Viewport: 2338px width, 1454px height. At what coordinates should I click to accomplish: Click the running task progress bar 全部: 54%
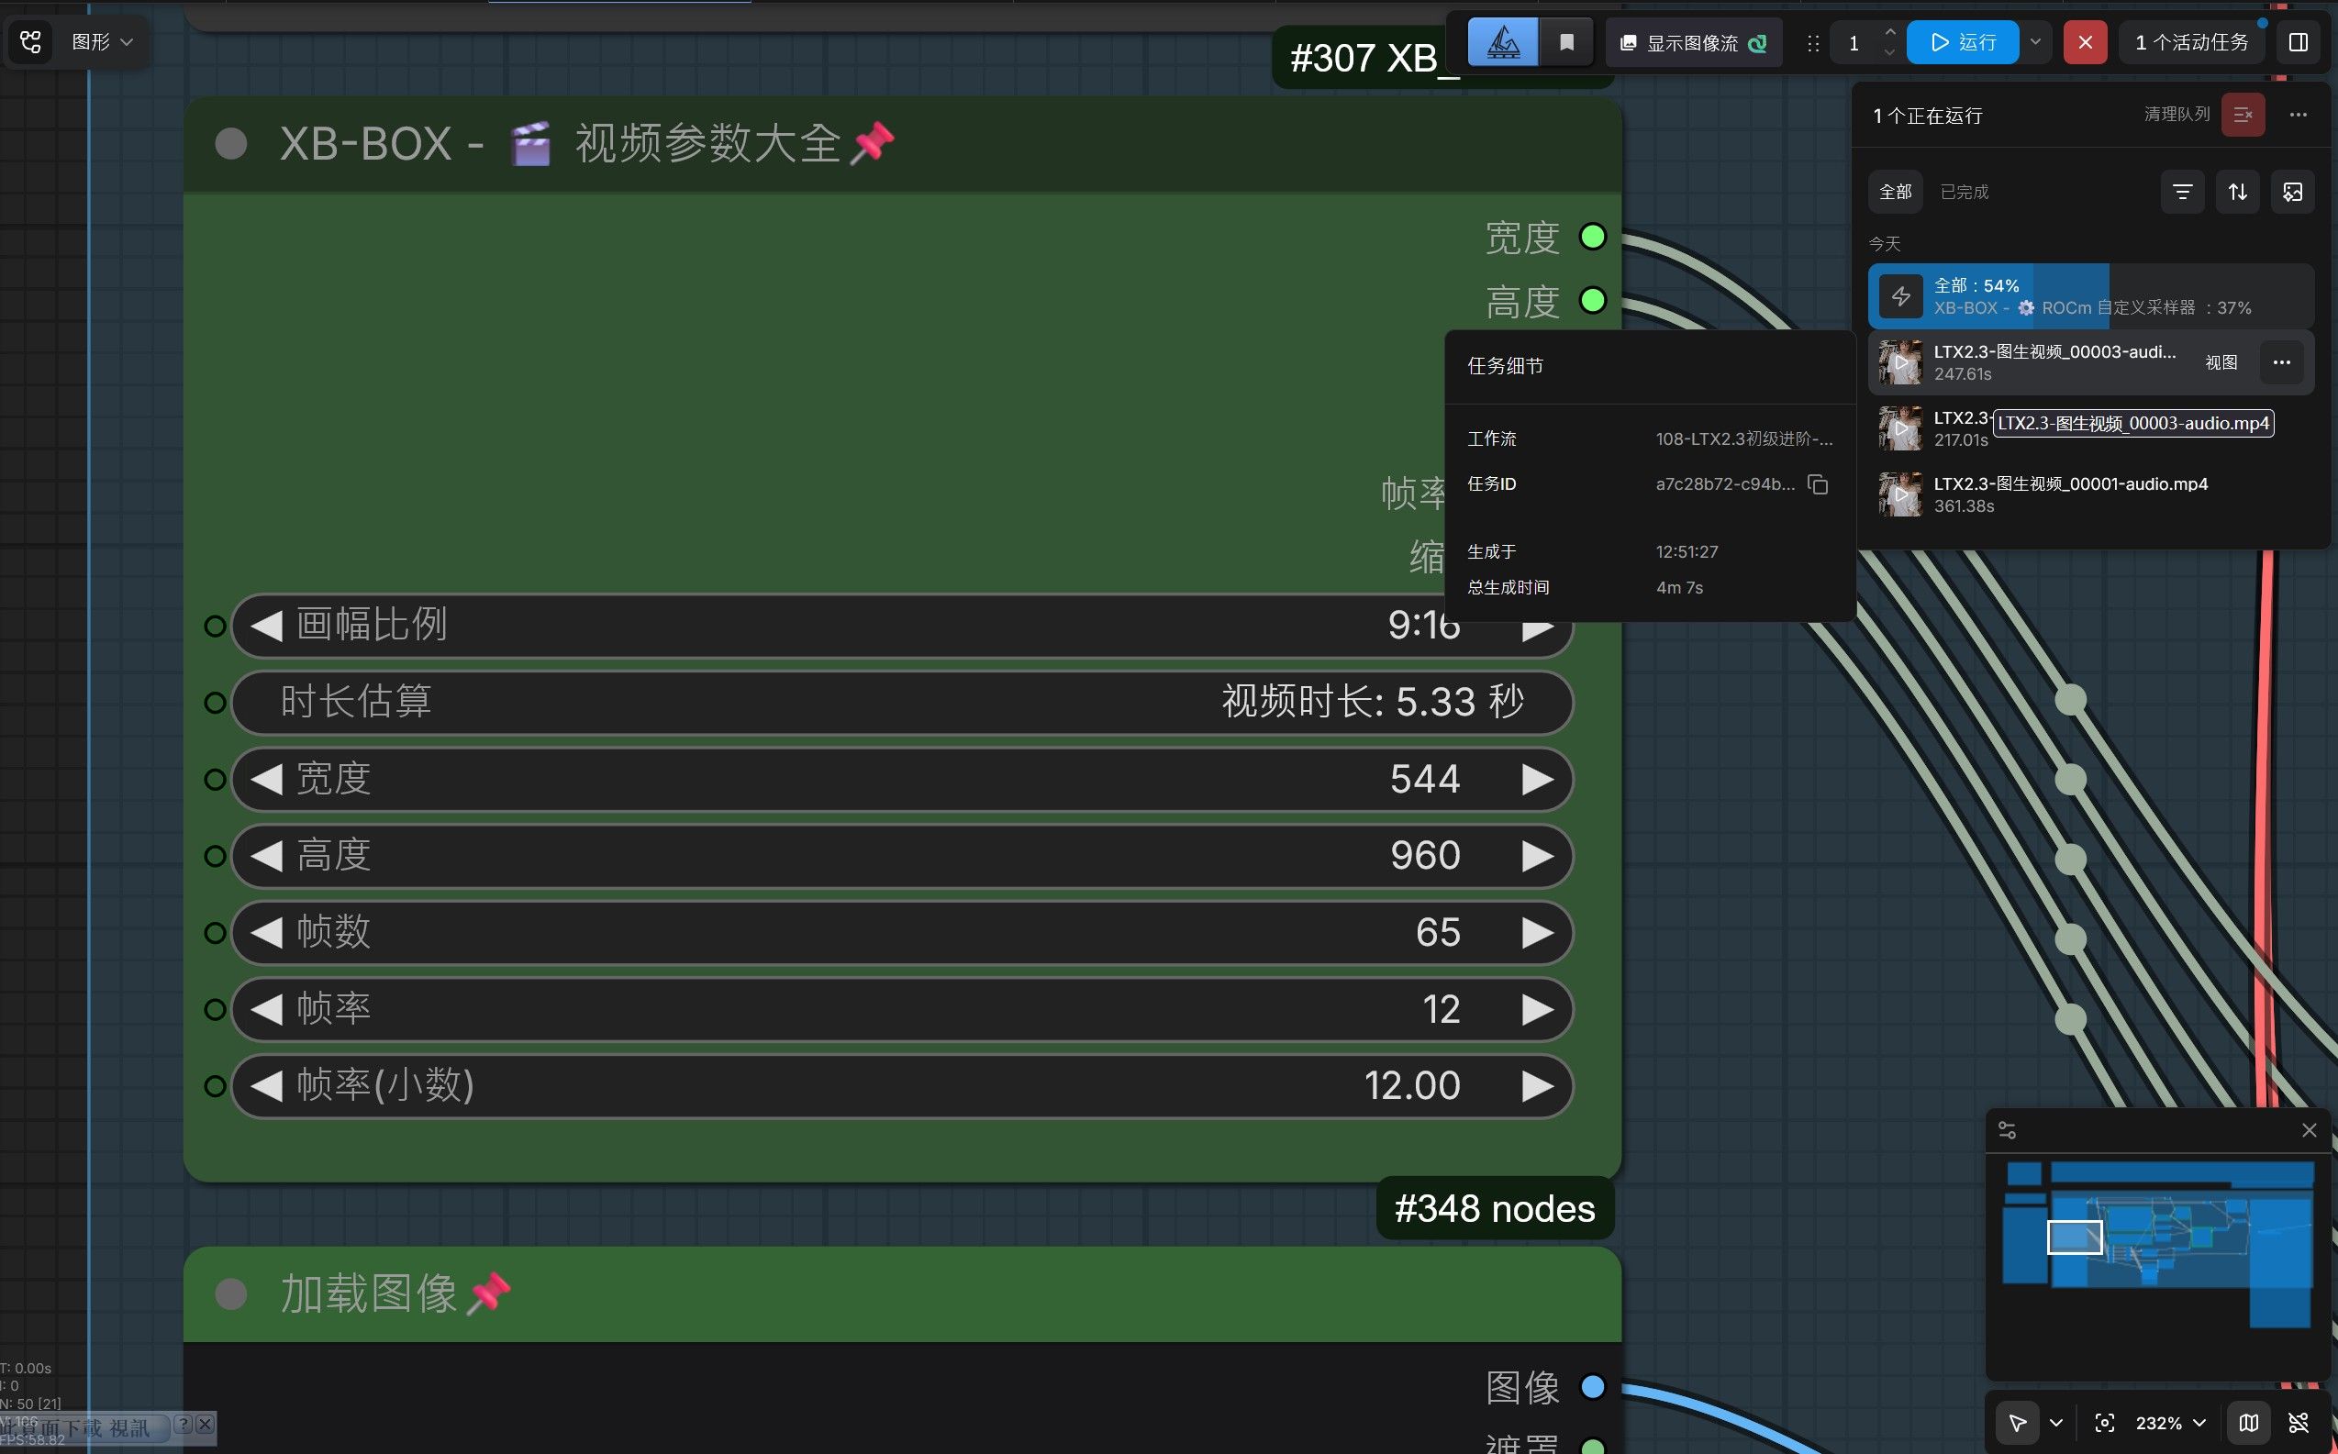2091,296
